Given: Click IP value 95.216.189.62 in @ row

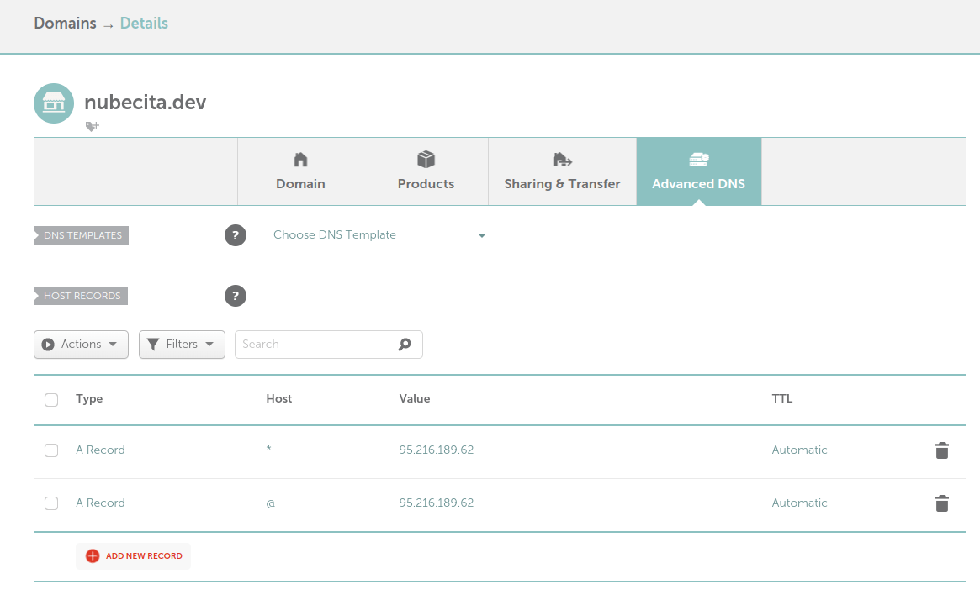Looking at the screenshot, I should (437, 503).
